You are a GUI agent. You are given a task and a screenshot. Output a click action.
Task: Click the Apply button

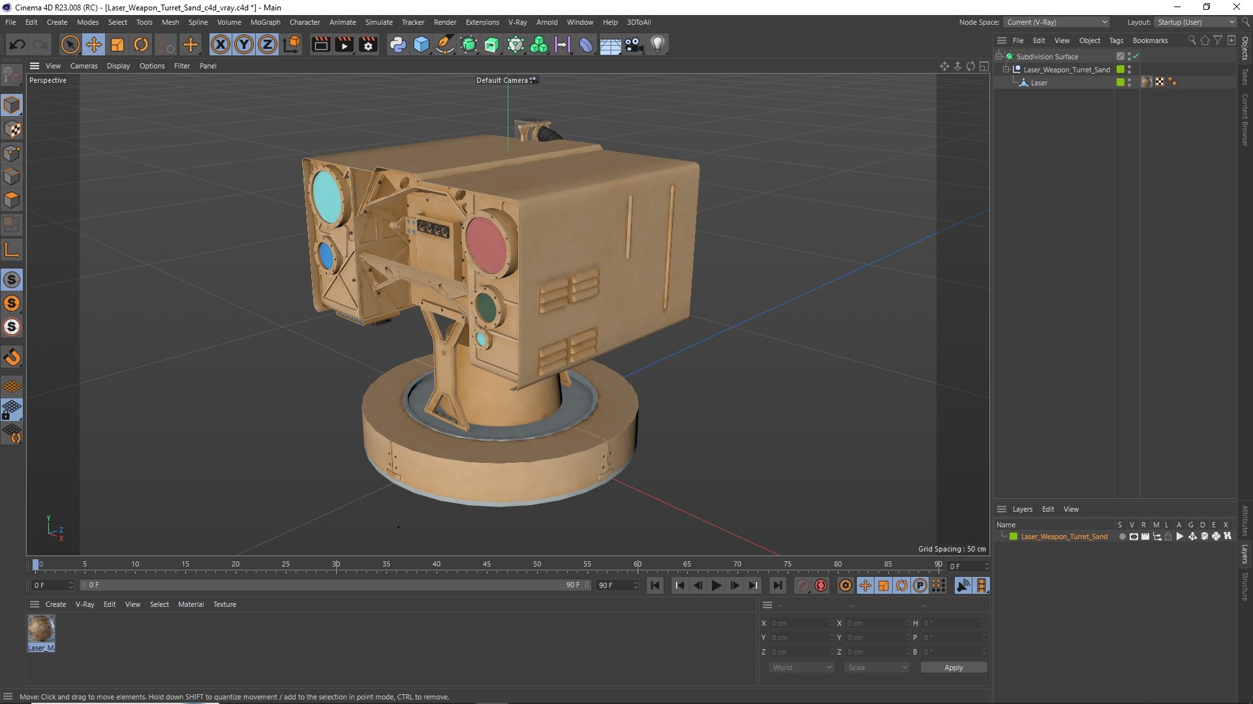tap(953, 667)
